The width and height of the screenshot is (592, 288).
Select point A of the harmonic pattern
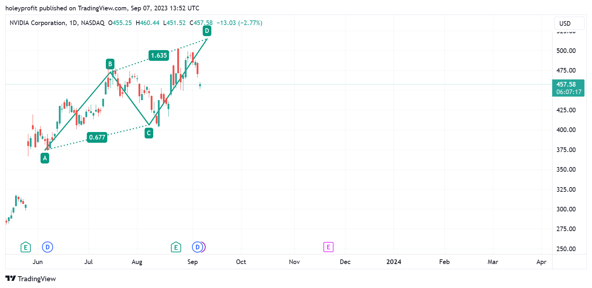coord(45,158)
